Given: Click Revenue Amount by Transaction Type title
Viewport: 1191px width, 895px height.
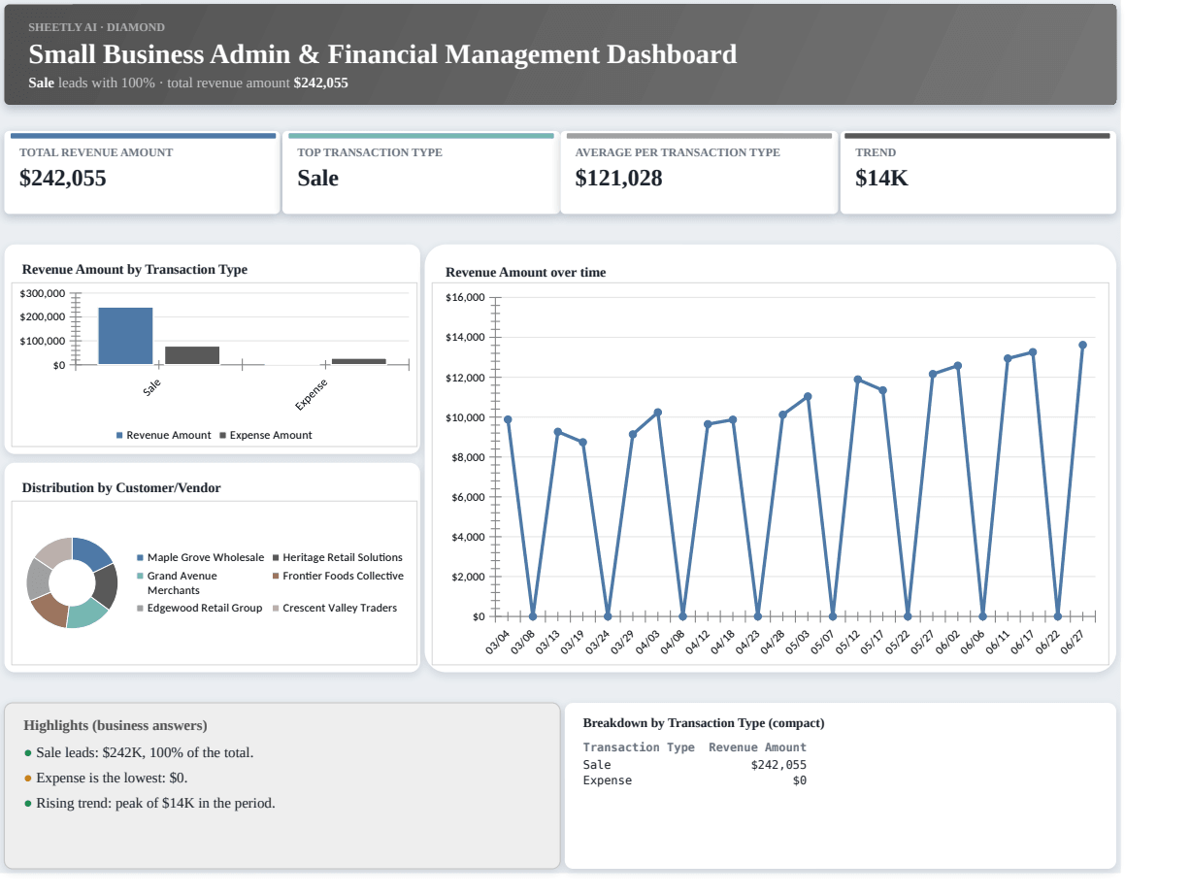Looking at the screenshot, I should point(135,269).
